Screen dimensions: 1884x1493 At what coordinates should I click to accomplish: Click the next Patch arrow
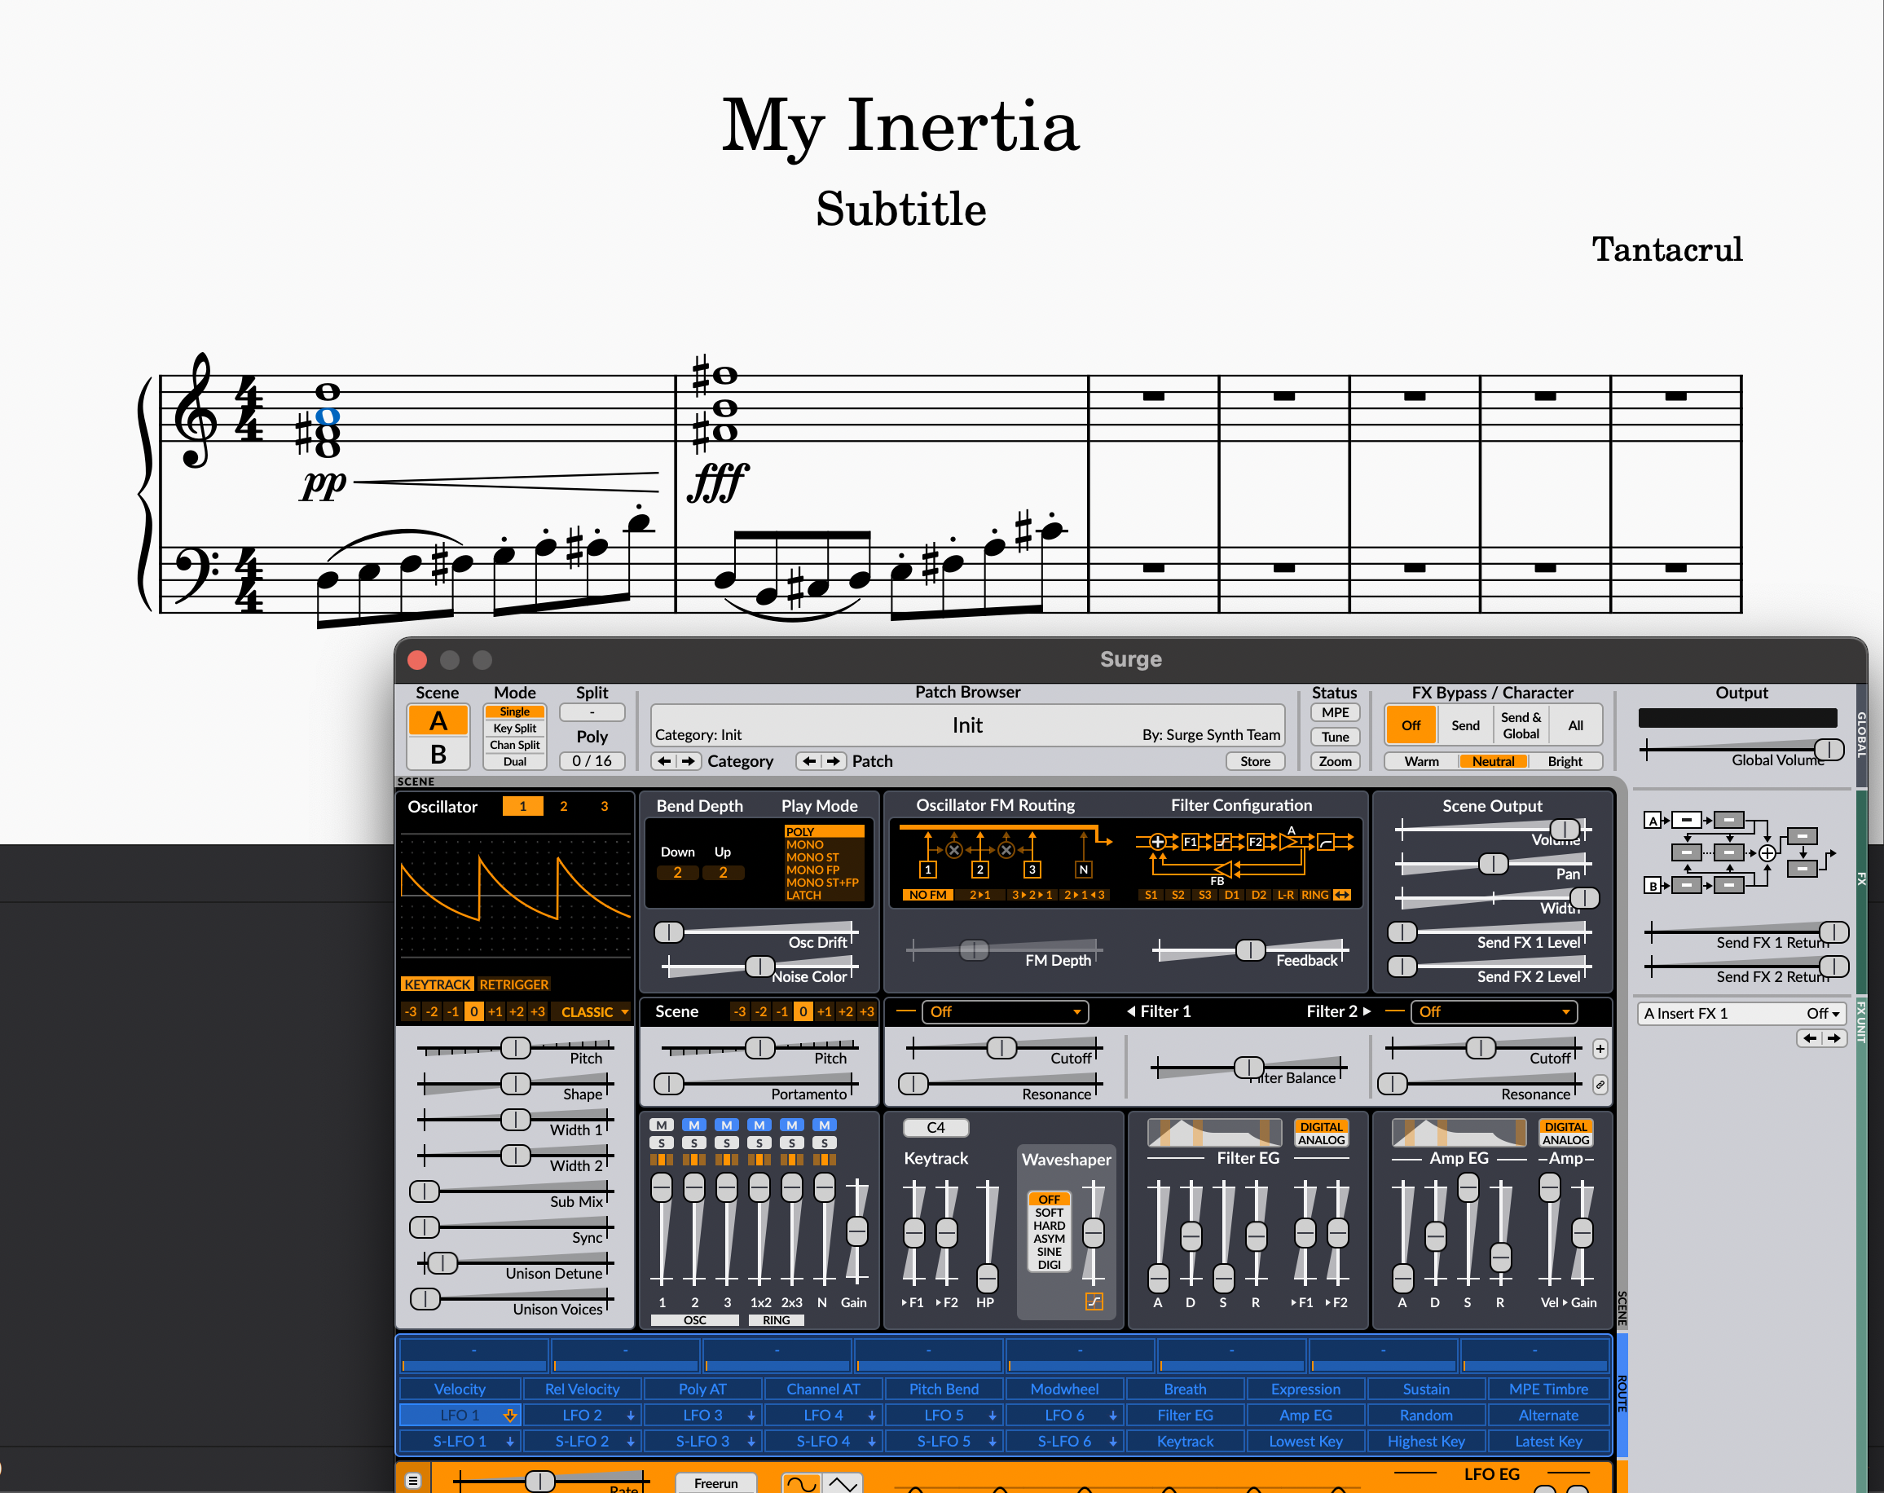(x=834, y=760)
